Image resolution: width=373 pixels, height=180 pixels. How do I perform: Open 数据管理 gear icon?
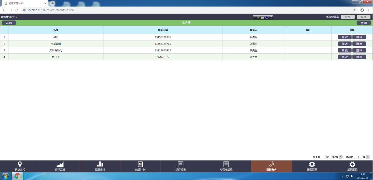point(312,164)
